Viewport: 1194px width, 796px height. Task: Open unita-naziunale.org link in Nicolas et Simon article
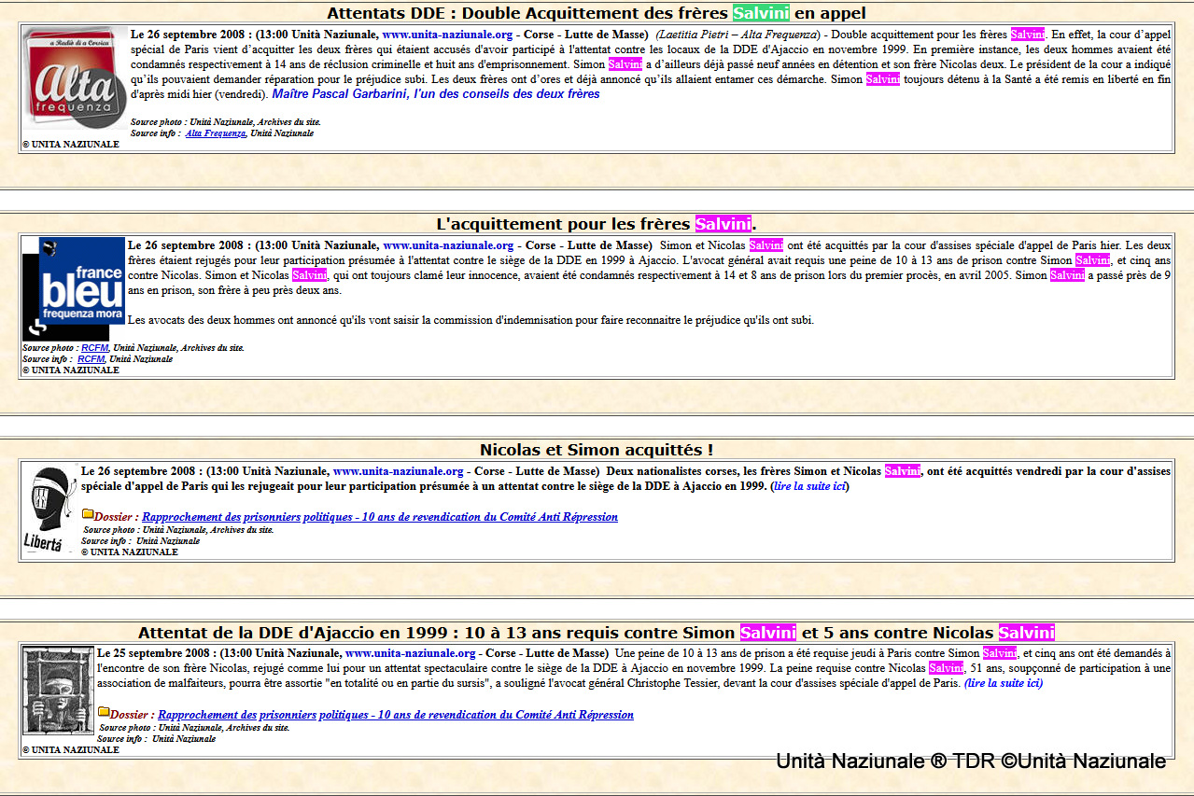coord(399,471)
